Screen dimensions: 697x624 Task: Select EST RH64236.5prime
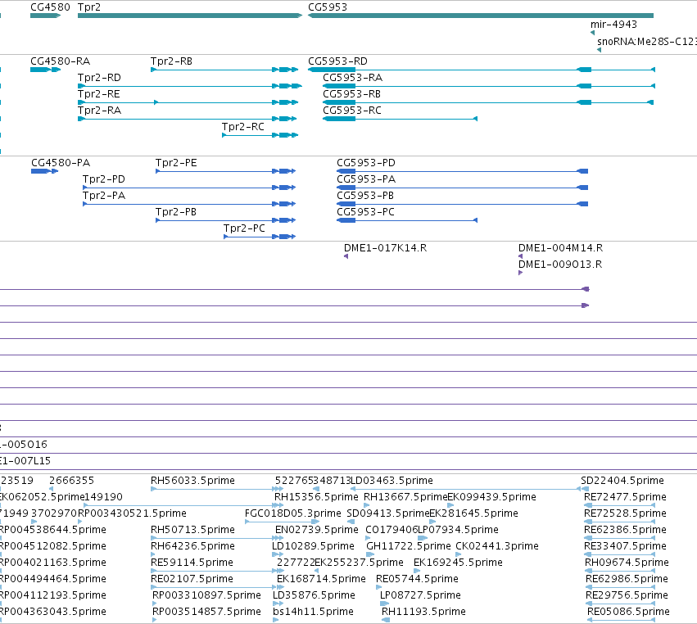[192, 546]
